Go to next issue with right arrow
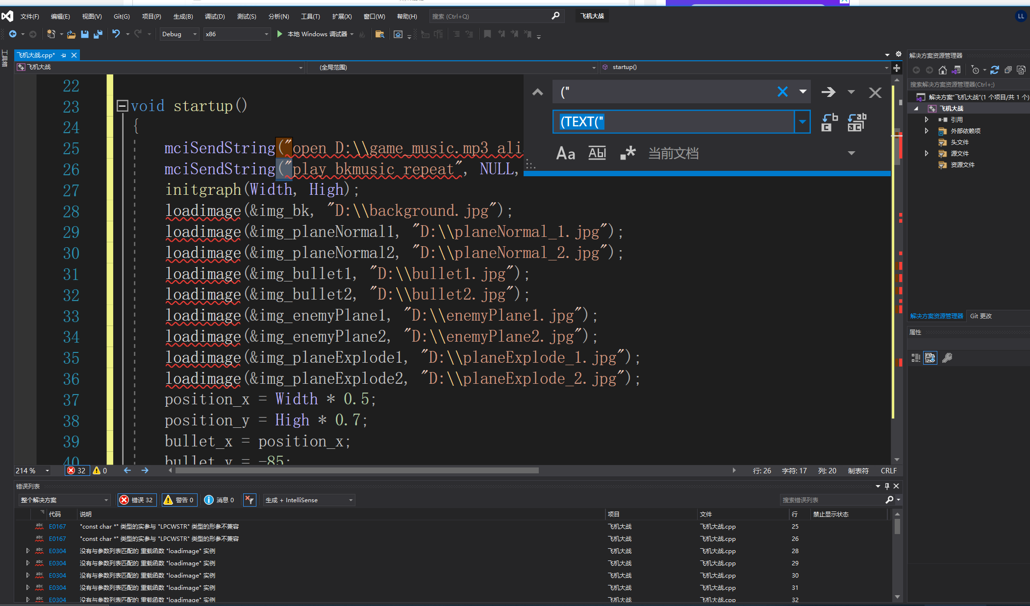Image resolution: width=1030 pixels, height=606 pixels. 145,470
